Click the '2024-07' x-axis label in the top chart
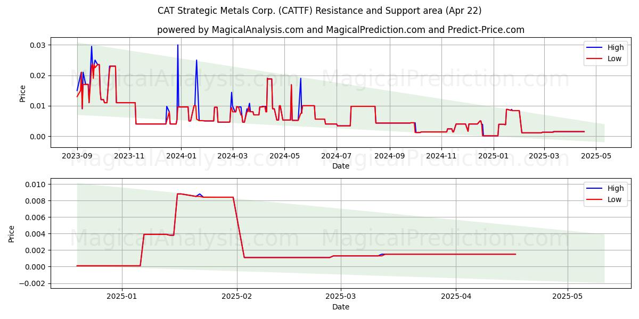This screenshot has height=319, width=639. click(x=336, y=156)
